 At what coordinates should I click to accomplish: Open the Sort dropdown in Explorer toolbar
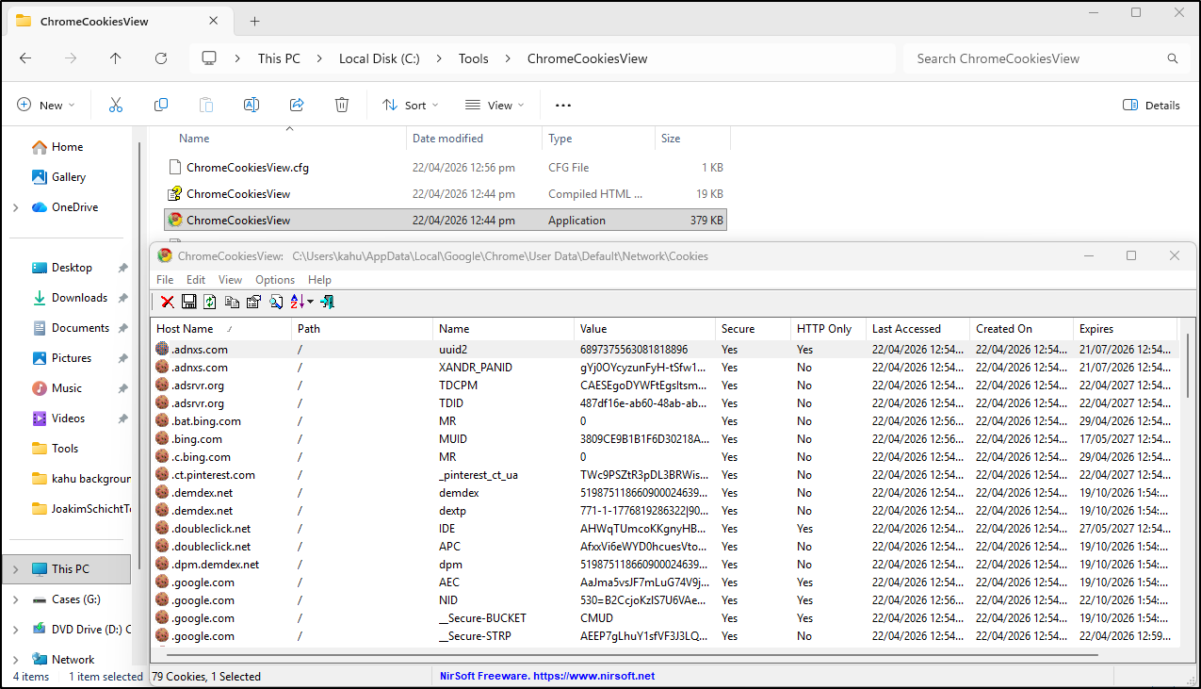coord(411,106)
